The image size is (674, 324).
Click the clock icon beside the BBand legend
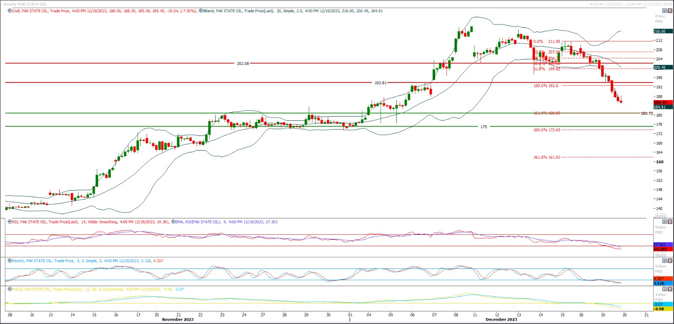point(201,11)
